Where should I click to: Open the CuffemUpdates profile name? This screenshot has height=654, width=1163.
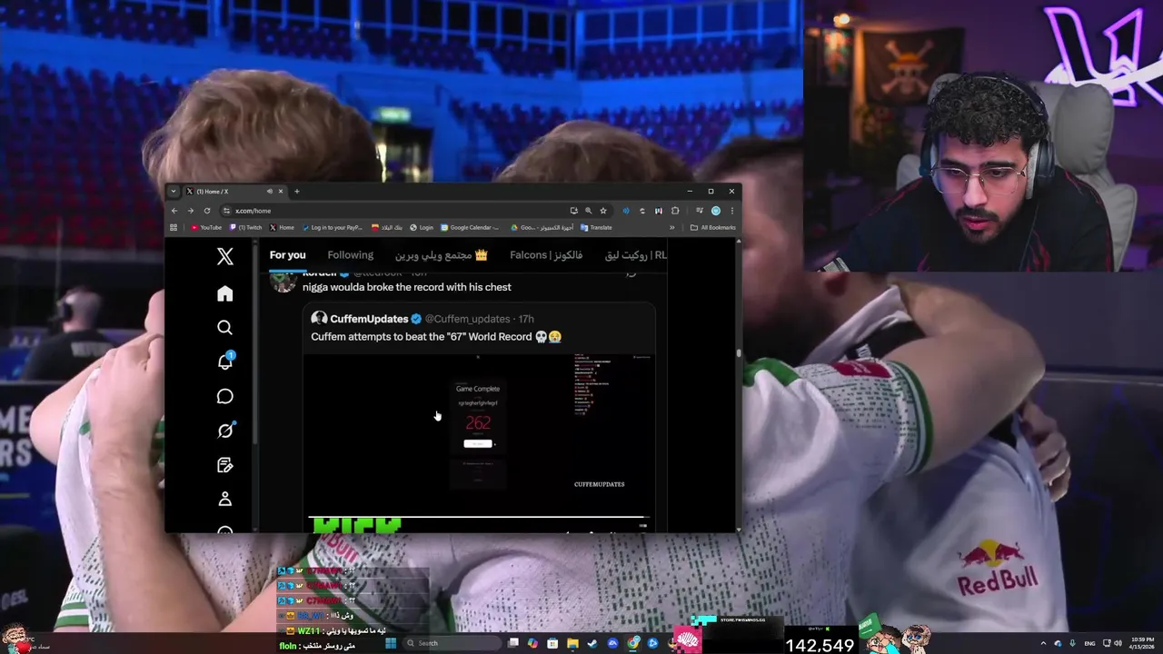pos(369,319)
